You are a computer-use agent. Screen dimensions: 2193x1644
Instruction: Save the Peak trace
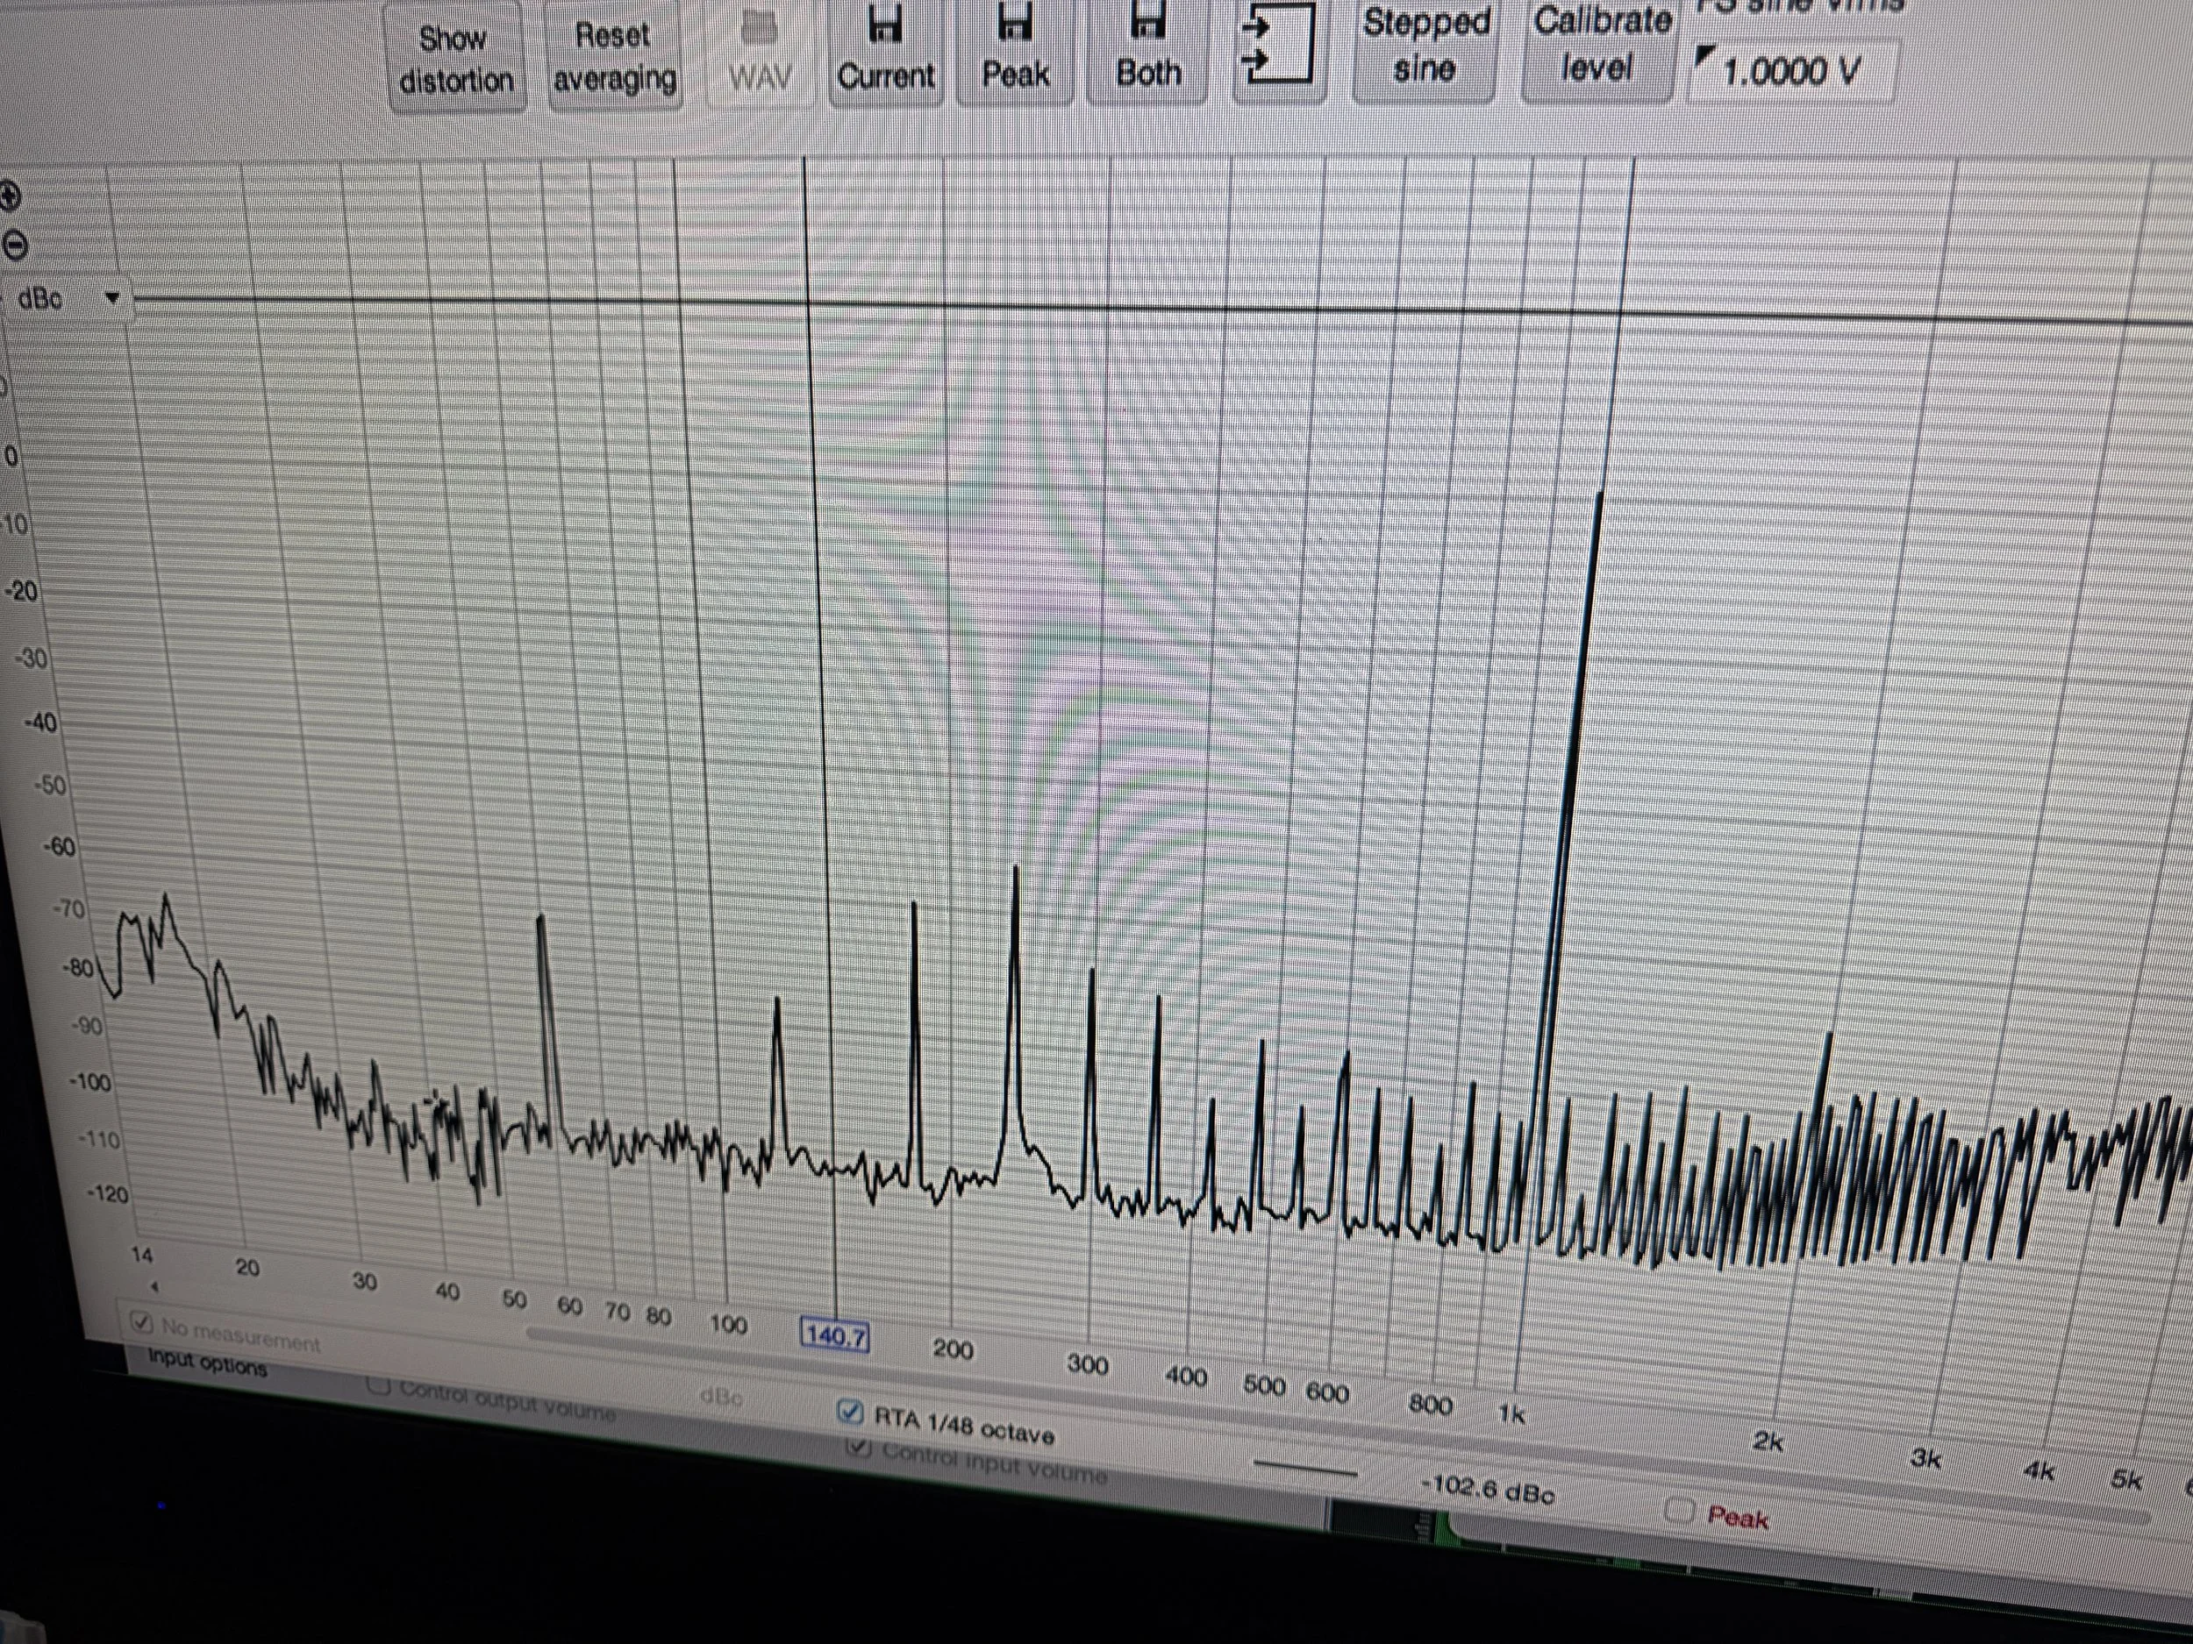[1015, 52]
